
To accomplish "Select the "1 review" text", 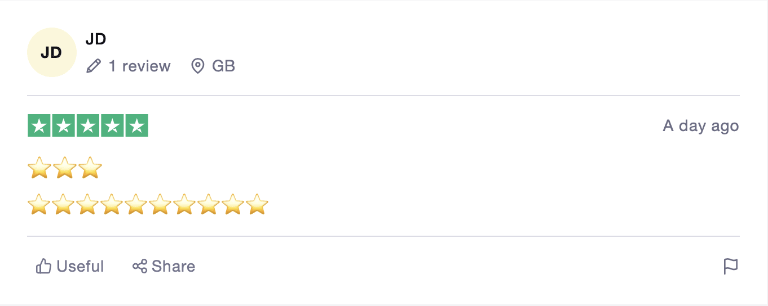I will (139, 66).
